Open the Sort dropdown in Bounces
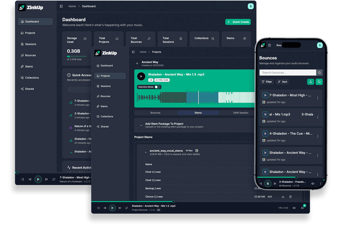Screen dimensions: 340x227 282,82
